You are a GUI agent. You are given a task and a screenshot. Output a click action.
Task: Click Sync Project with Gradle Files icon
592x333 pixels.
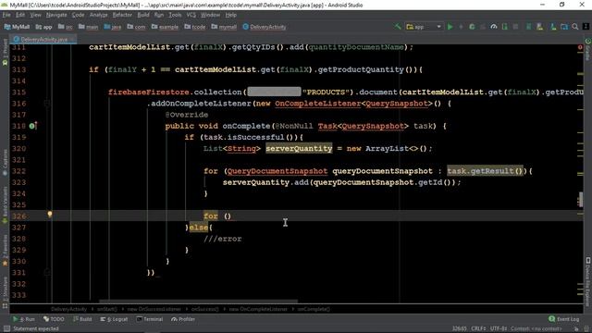(528, 27)
